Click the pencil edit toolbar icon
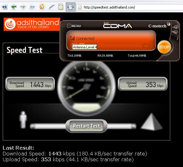183x167 pixels. click(x=51, y=7)
